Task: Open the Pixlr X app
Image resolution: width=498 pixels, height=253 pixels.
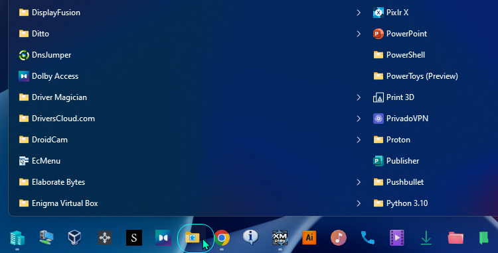Action: (x=391, y=13)
